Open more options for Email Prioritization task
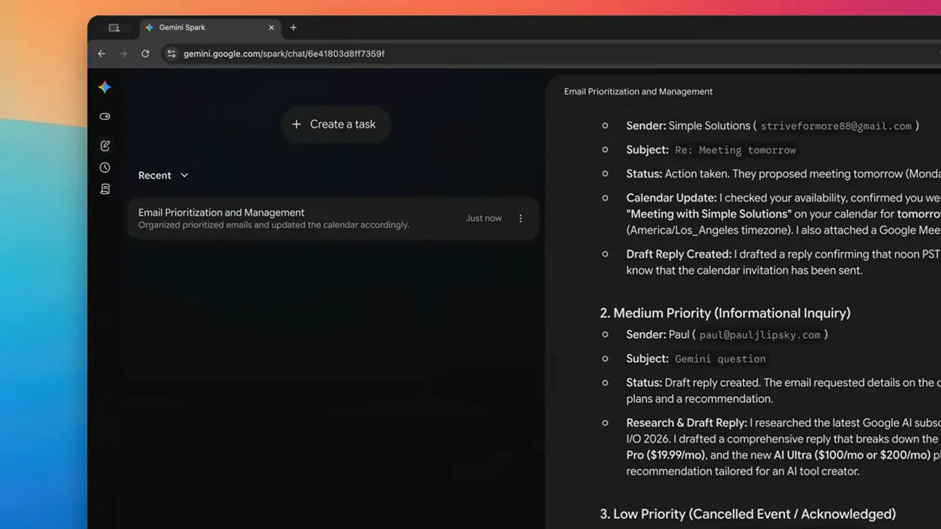Viewport: 941px width, 529px height. point(520,218)
